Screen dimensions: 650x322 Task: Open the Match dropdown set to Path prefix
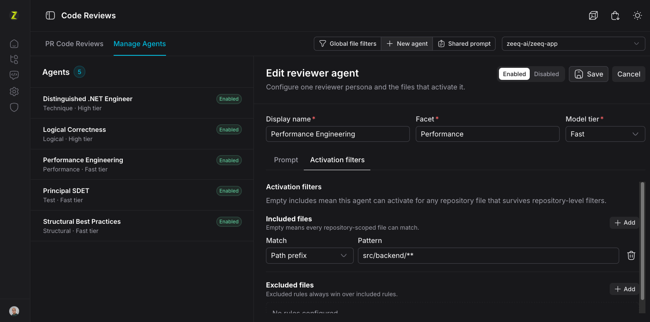[310, 255]
